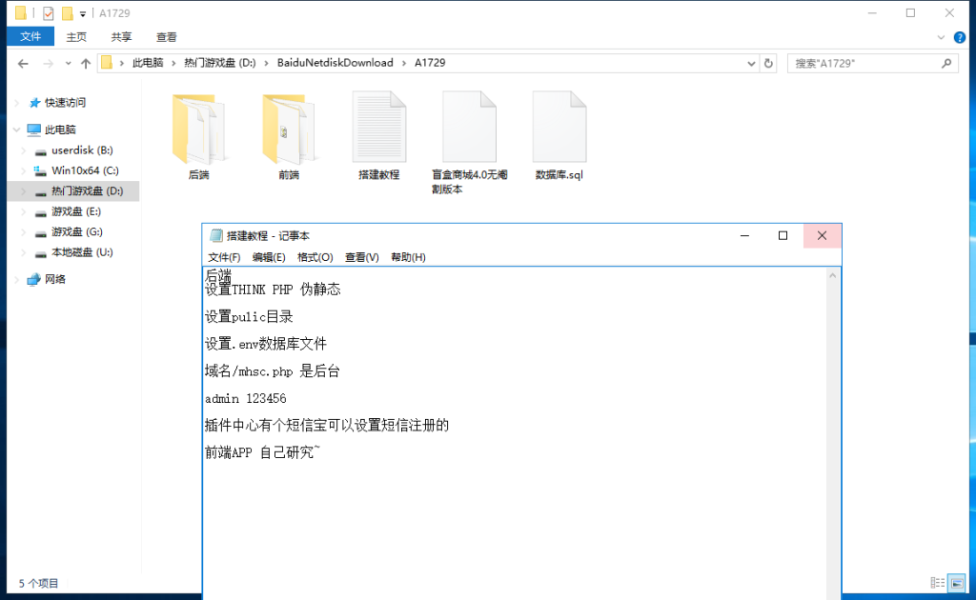
Task: Select userdisk (B:) drive
Action: [x=82, y=150]
